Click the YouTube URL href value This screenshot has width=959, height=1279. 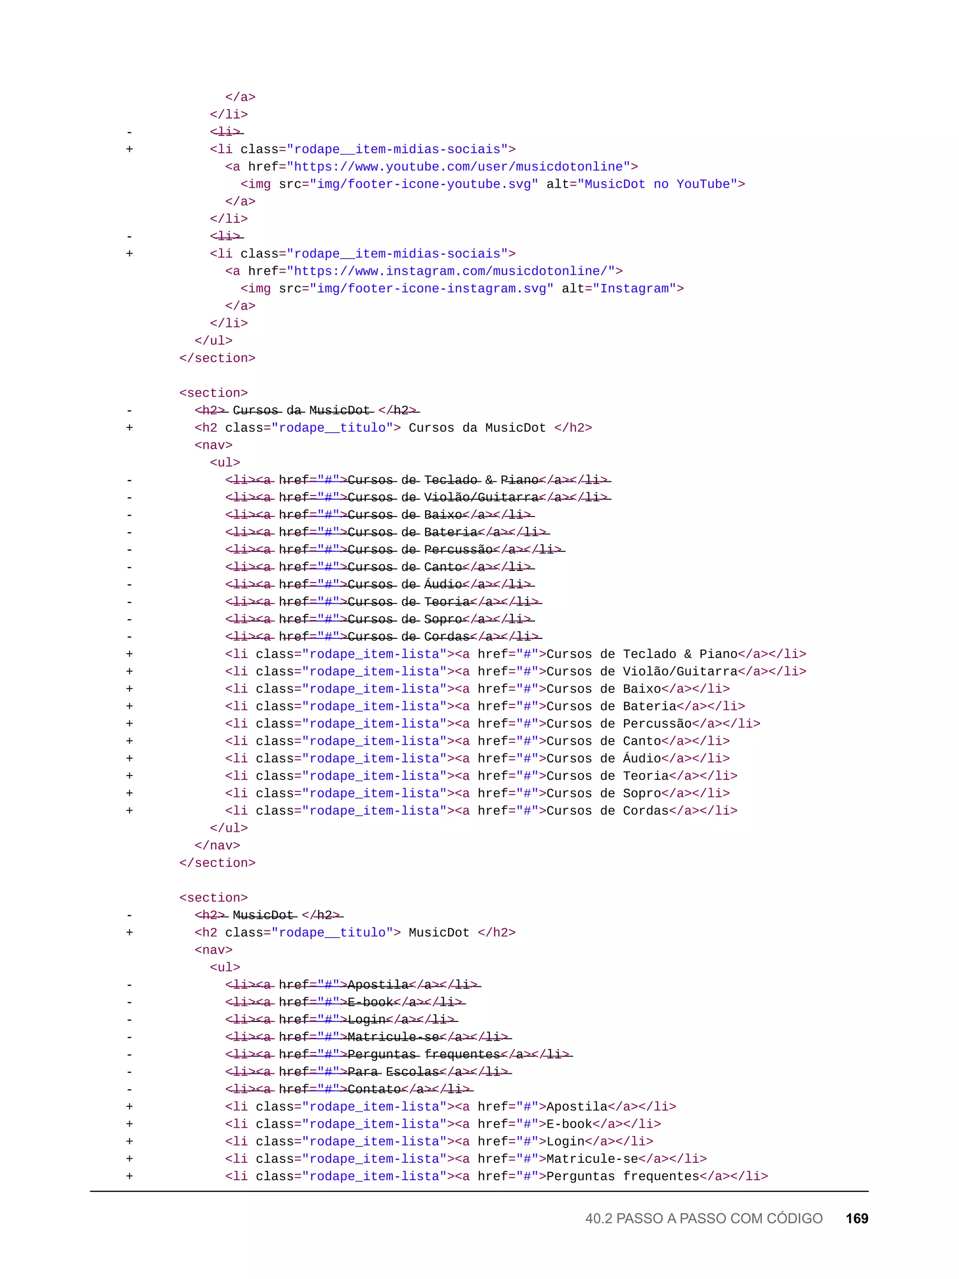(x=458, y=167)
